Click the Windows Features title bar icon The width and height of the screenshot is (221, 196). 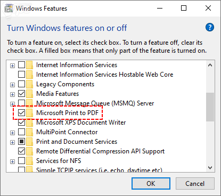pyautogui.click(x=9, y=9)
